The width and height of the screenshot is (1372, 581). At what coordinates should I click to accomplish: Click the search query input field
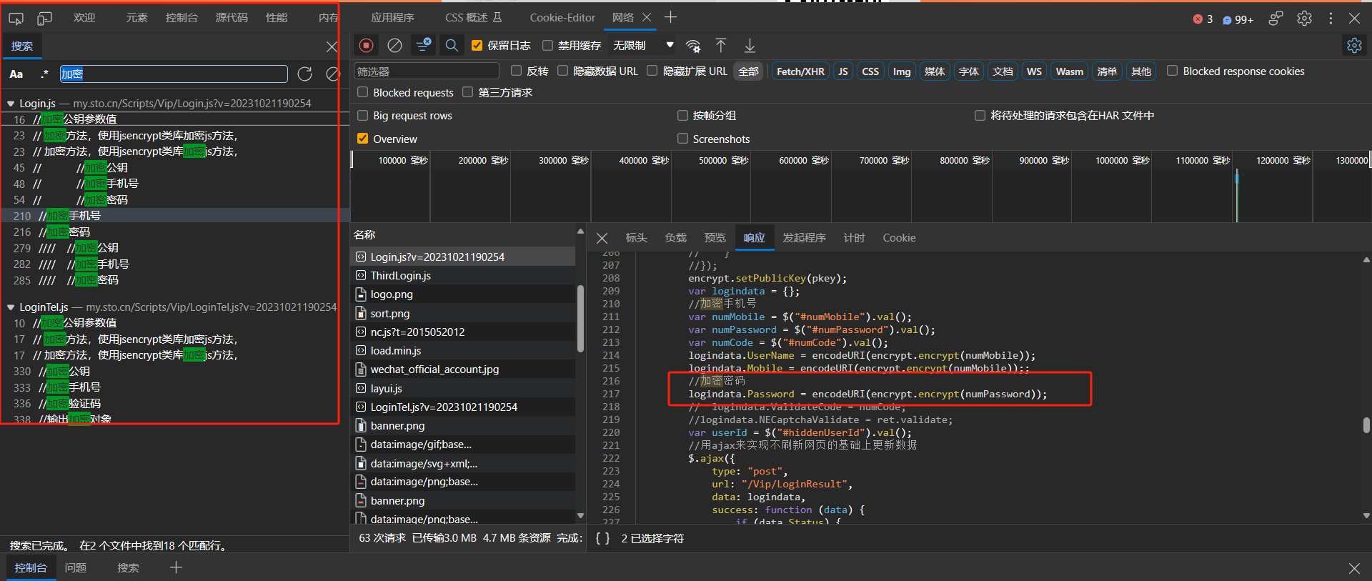point(173,74)
